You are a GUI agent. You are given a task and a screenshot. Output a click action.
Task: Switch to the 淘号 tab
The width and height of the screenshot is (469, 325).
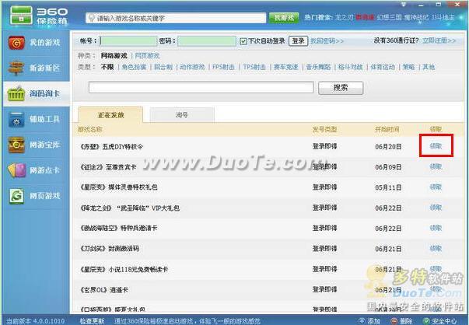click(182, 115)
